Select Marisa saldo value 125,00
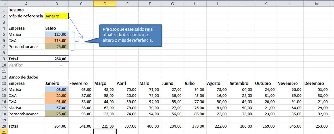The height and width of the screenshot is (134, 334). coord(57,34)
